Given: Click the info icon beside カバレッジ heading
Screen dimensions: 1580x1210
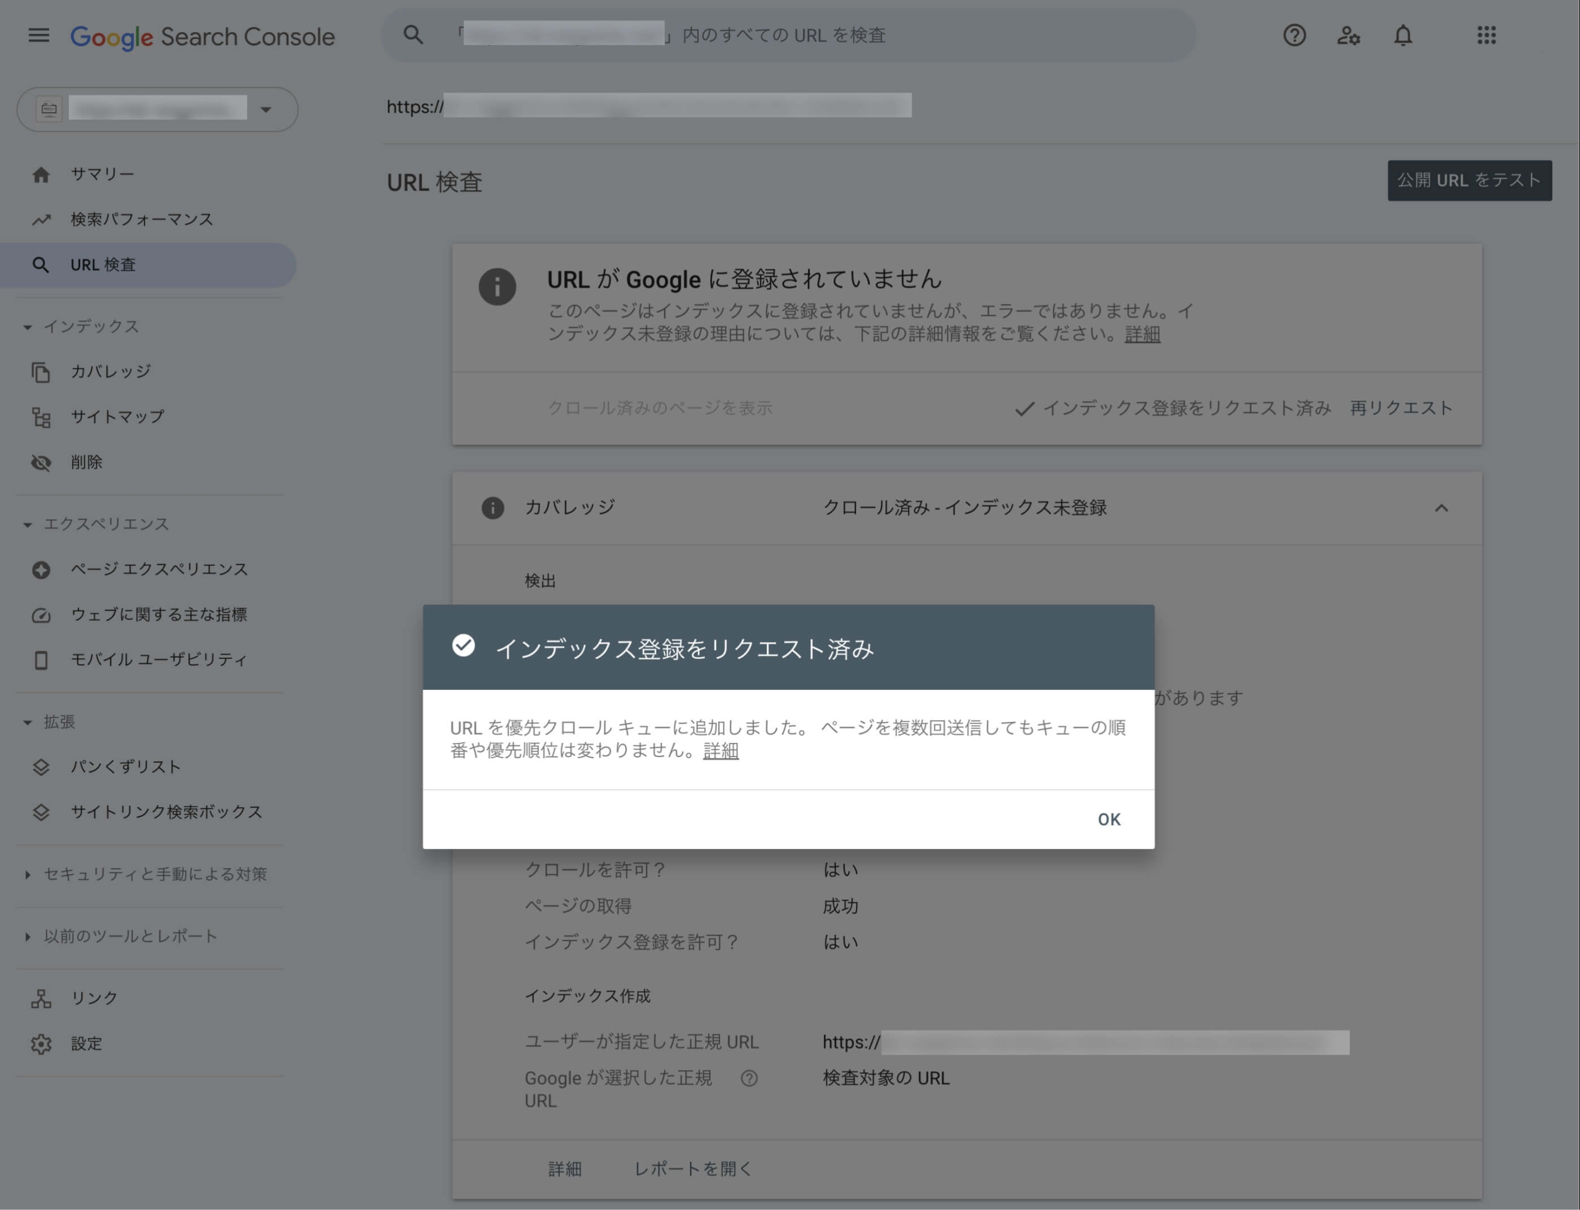Looking at the screenshot, I should tap(493, 508).
